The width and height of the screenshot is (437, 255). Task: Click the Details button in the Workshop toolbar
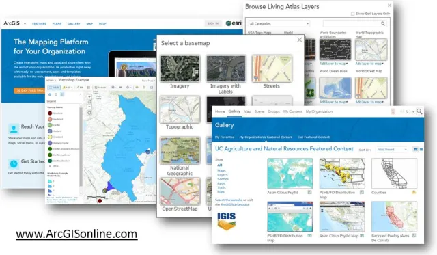pos(55,88)
